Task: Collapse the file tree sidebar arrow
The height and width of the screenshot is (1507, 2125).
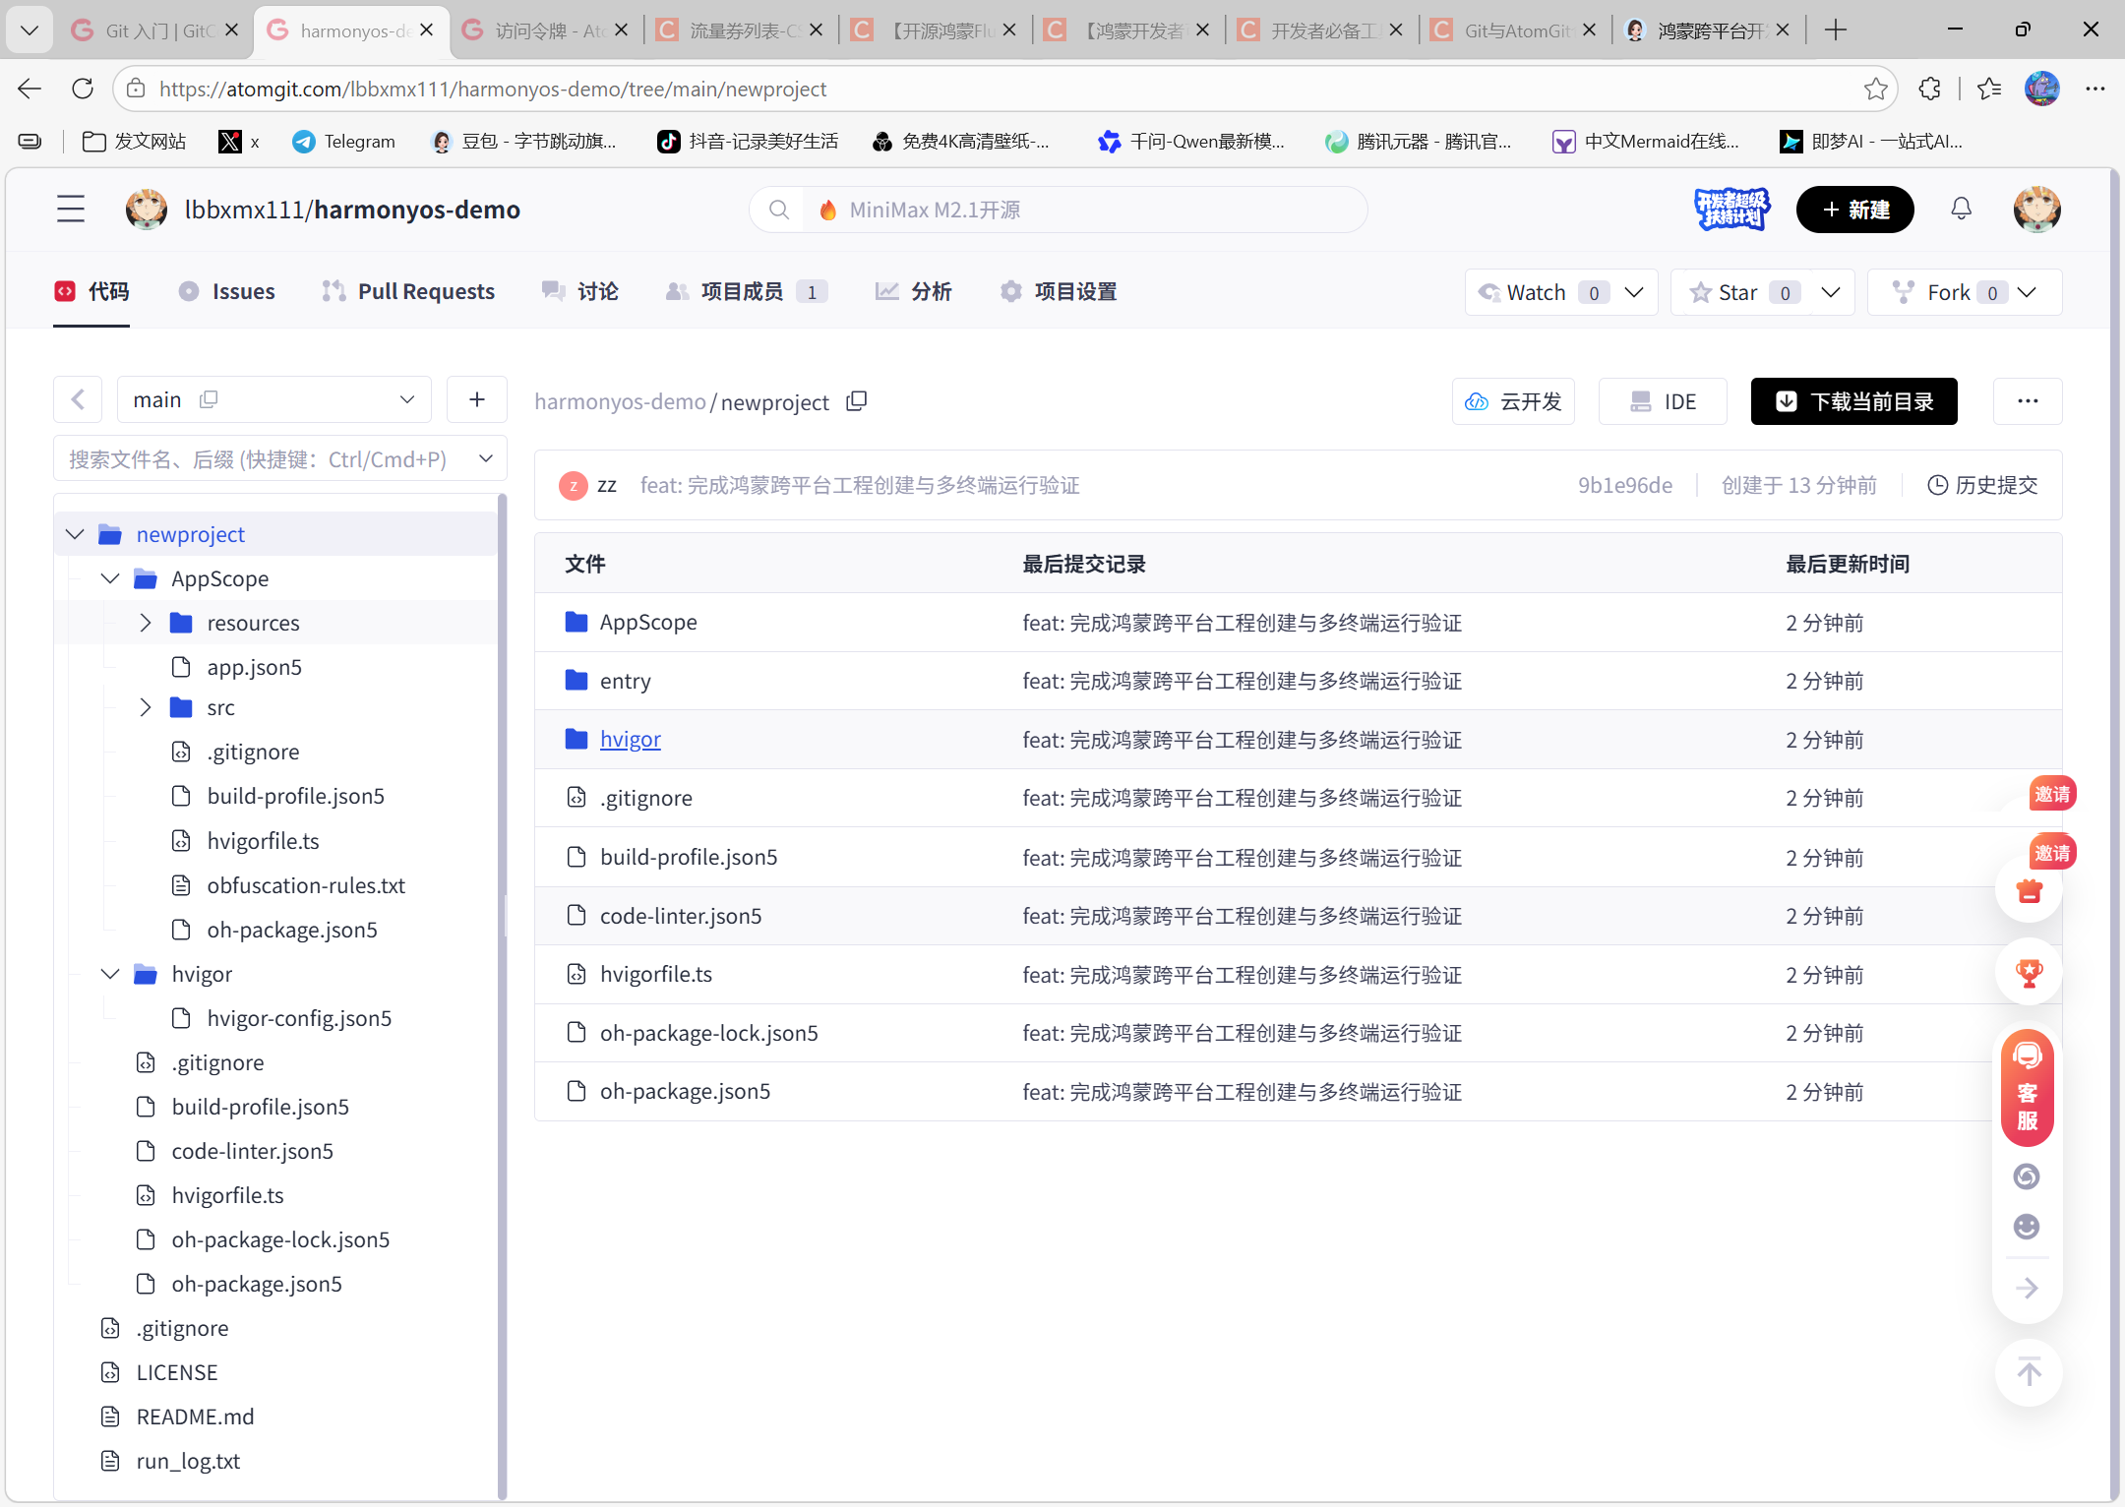Action: pos(79,399)
